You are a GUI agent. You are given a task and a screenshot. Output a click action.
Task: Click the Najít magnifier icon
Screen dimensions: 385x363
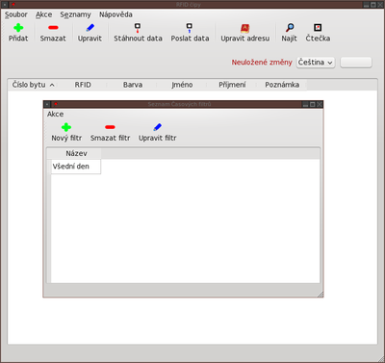tap(290, 28)
